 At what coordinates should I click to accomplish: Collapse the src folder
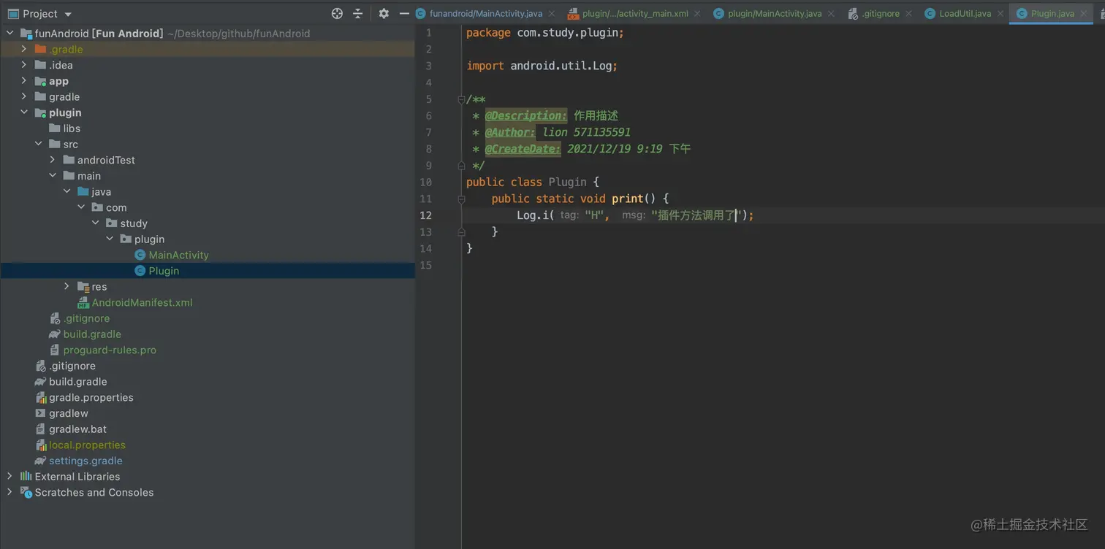[x=39, y=145]
